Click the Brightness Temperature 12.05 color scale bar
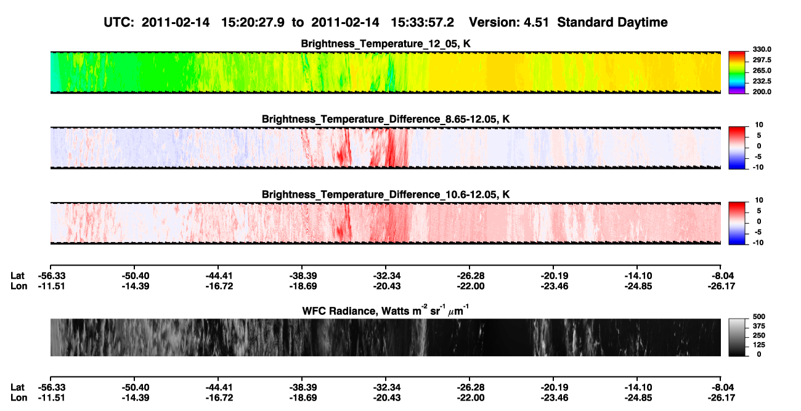This screenshot has height=411, width=801. point(737,73)
